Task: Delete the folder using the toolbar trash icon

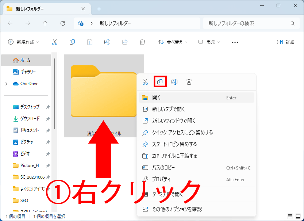Action: [142, 42]
